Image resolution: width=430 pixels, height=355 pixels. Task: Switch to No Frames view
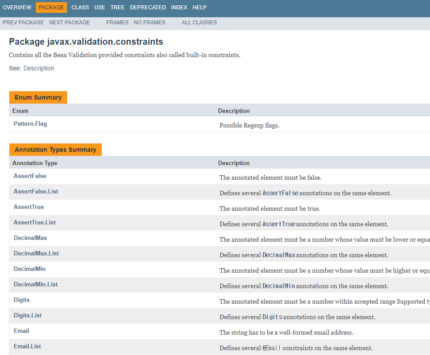(x=150, y=23)
